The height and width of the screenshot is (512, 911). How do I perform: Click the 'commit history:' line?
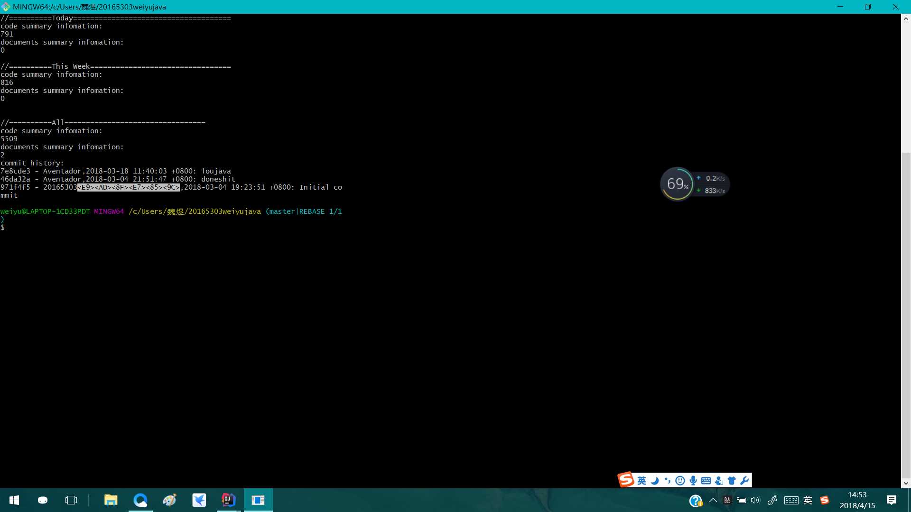pyautogui.click(x=32, y=163)
